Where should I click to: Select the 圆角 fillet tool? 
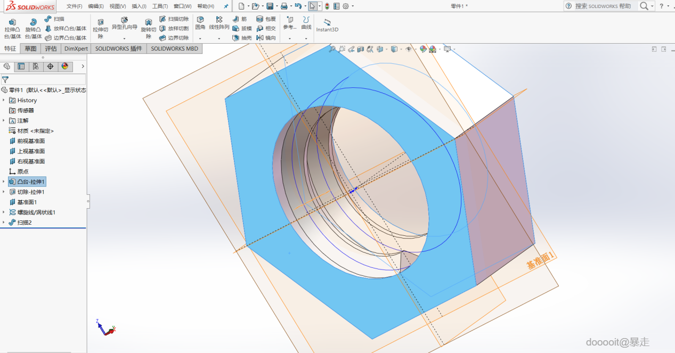click(x=200, y=22)
